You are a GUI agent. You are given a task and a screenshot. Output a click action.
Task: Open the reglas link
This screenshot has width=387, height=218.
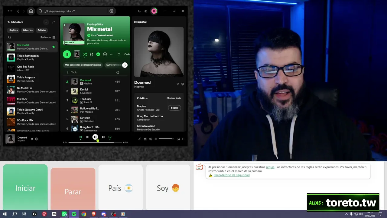(x=270, y=167)
